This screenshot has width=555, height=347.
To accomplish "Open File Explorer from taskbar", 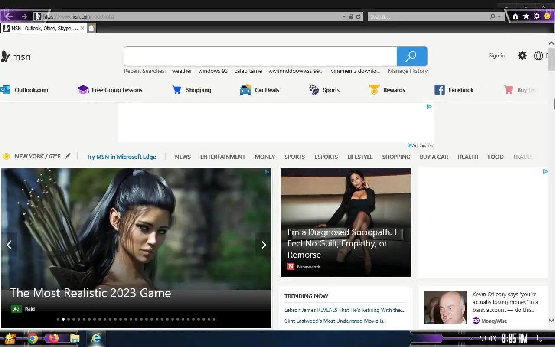I will [x=75, y=338].
